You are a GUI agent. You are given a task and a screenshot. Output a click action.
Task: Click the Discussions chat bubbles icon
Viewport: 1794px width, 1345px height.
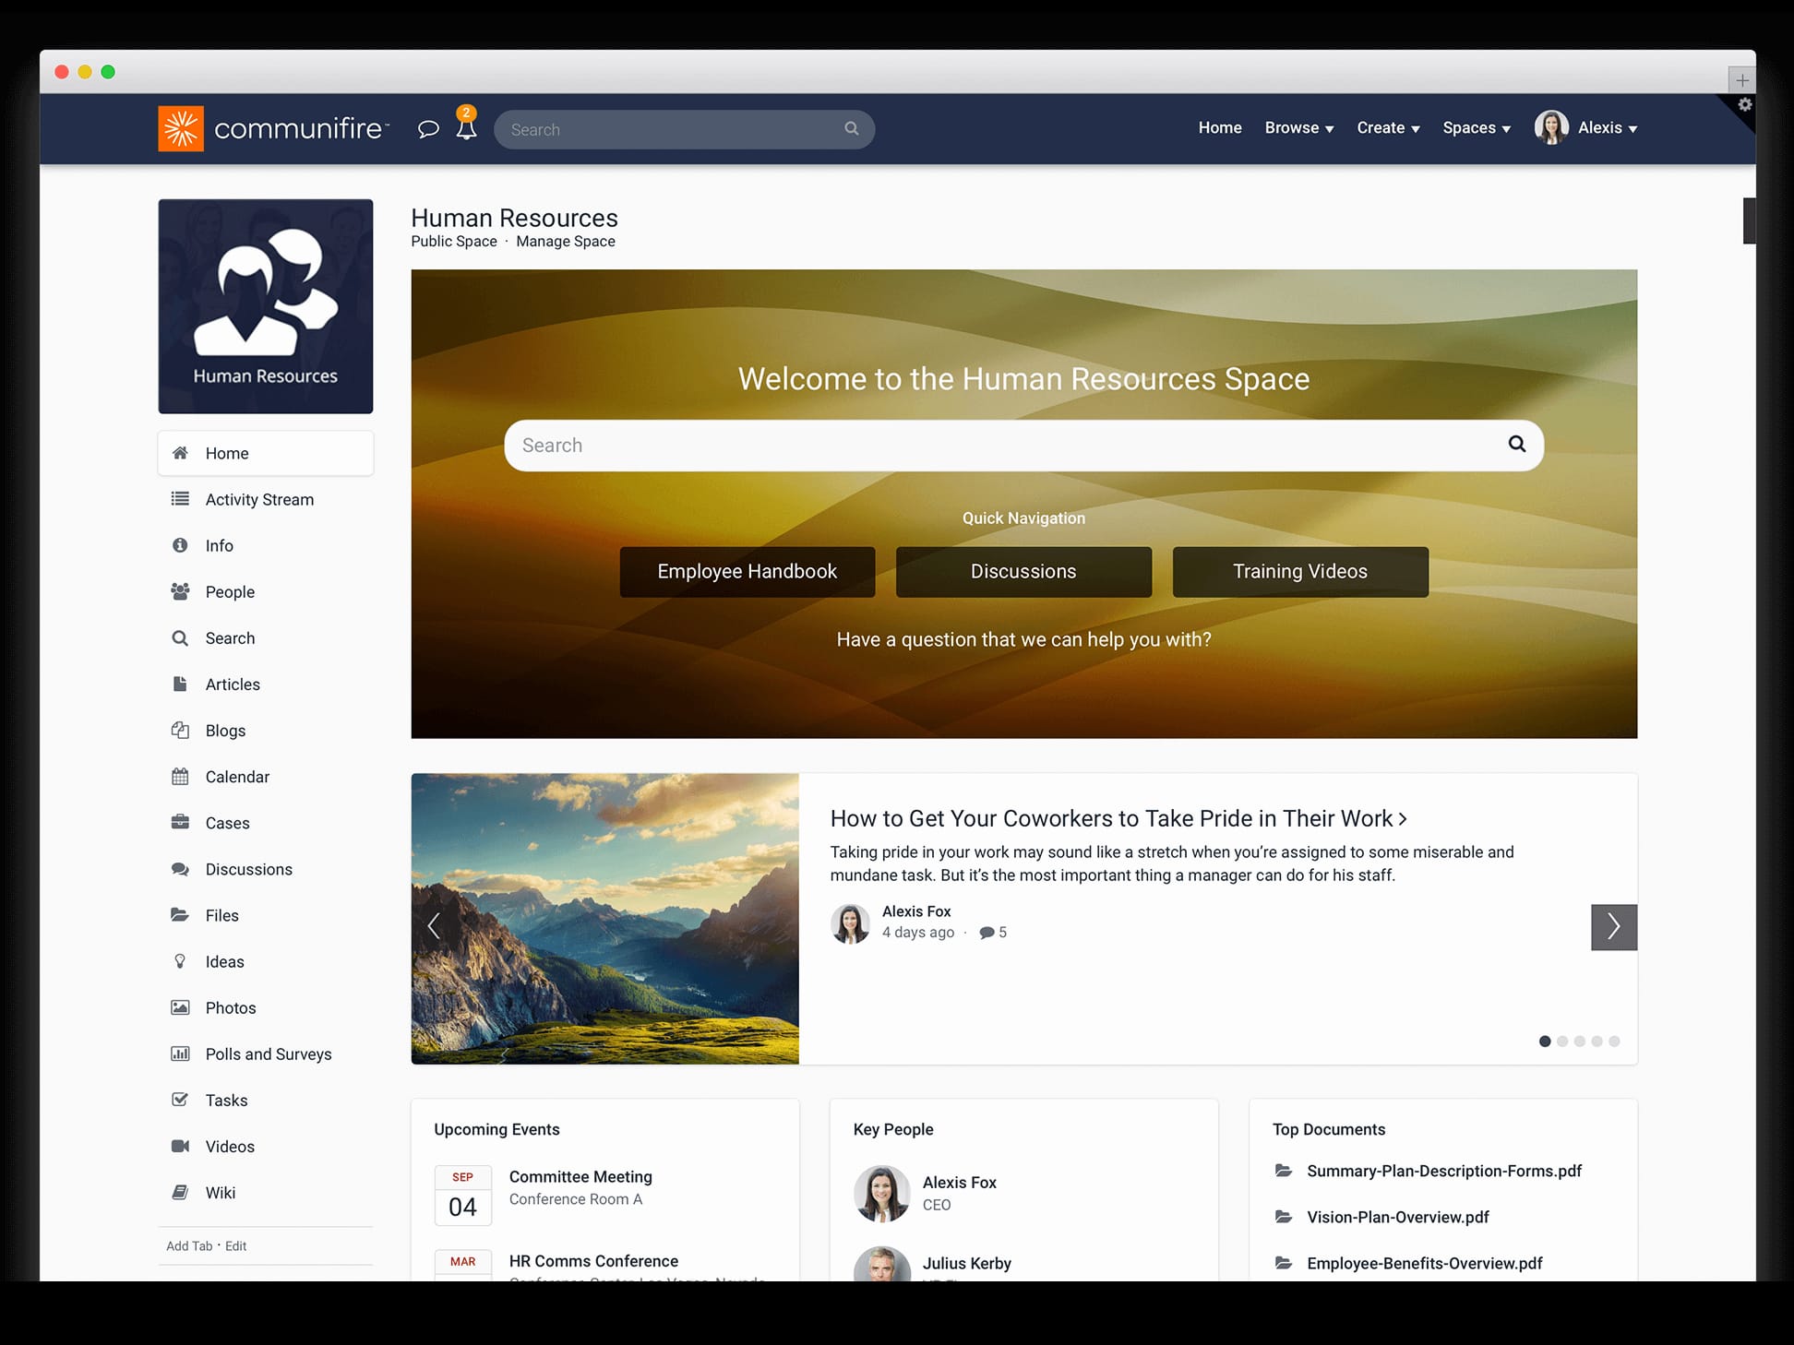pos(180,869)
